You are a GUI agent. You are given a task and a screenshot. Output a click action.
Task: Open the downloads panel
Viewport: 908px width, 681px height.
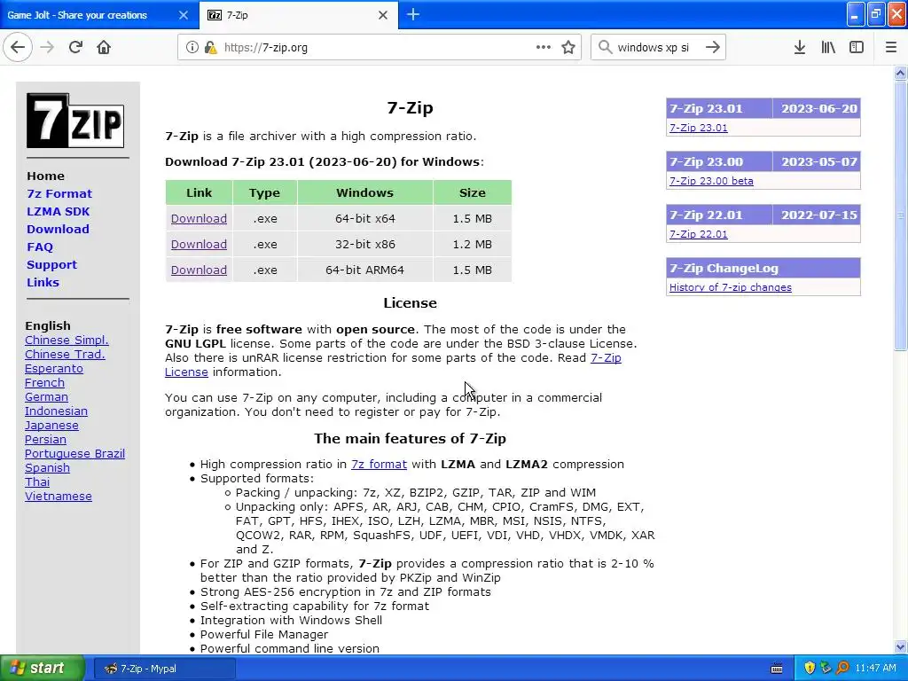(x=800, y=48)
